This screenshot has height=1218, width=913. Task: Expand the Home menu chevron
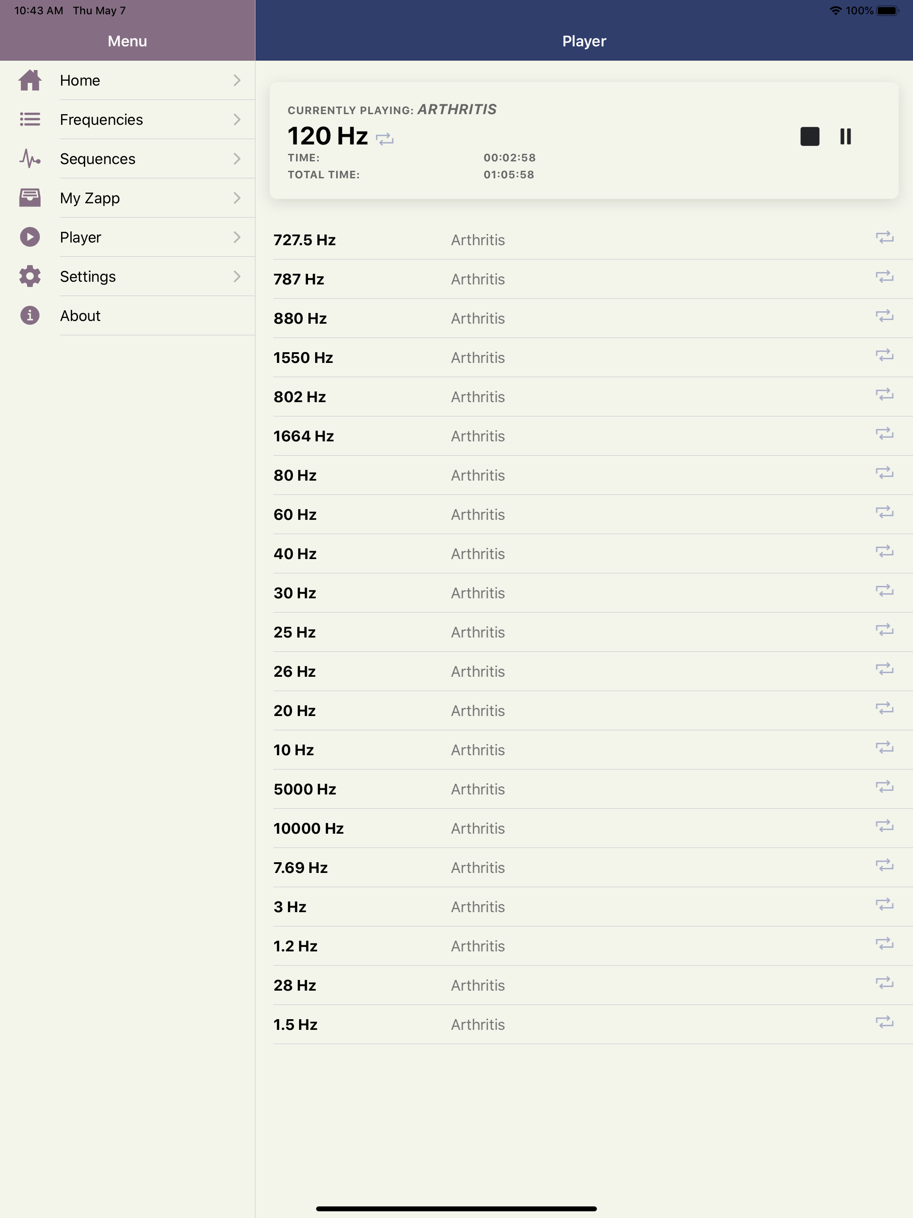237,80
